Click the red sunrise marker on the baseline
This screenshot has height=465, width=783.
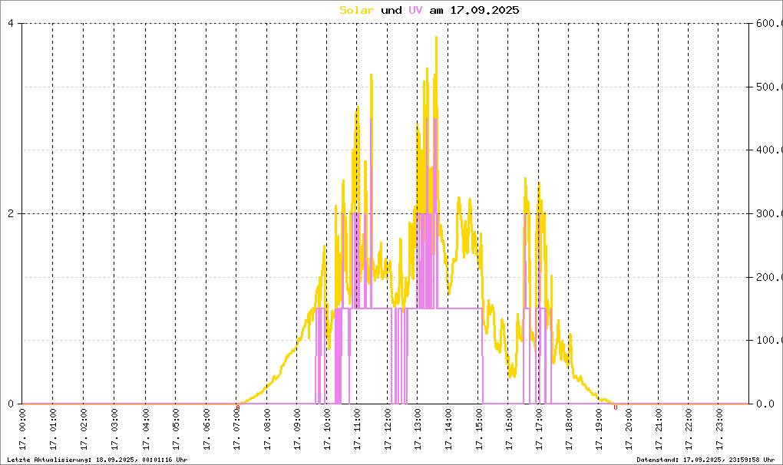237,407
